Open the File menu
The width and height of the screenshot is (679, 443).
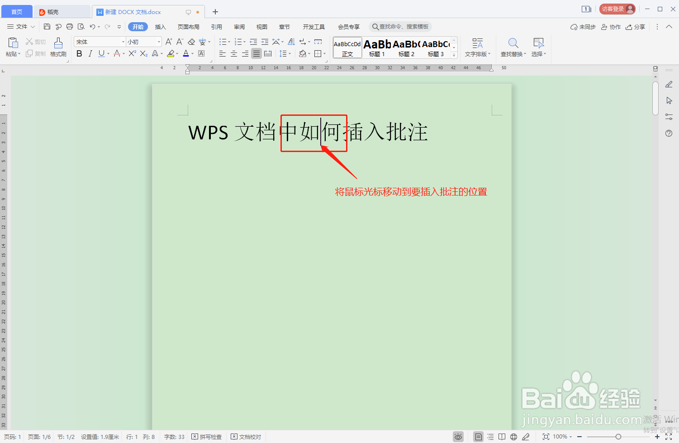coord(21,27)
